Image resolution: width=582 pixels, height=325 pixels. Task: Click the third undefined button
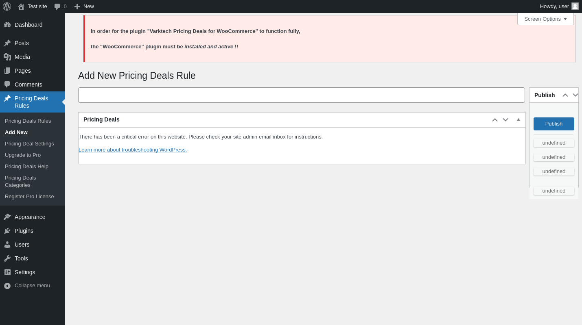(554, 171)
